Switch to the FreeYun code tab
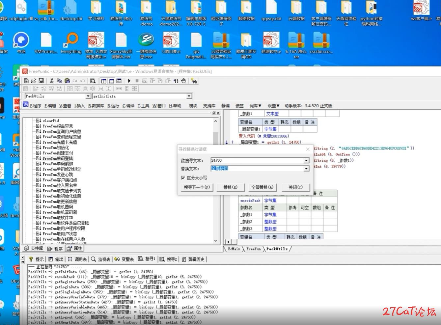Screen dimensions: 441x325 [x=253, y=249]
